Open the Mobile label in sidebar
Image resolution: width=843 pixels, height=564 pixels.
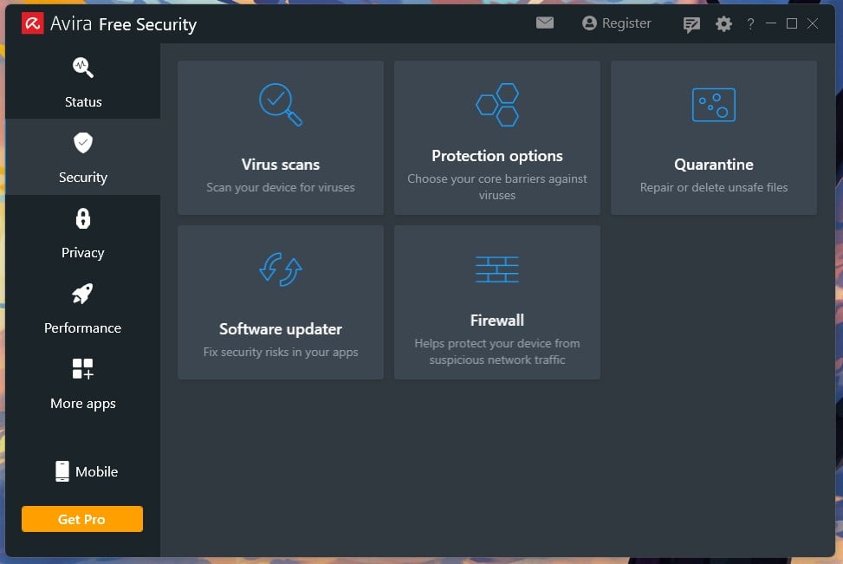click(97, 472)
